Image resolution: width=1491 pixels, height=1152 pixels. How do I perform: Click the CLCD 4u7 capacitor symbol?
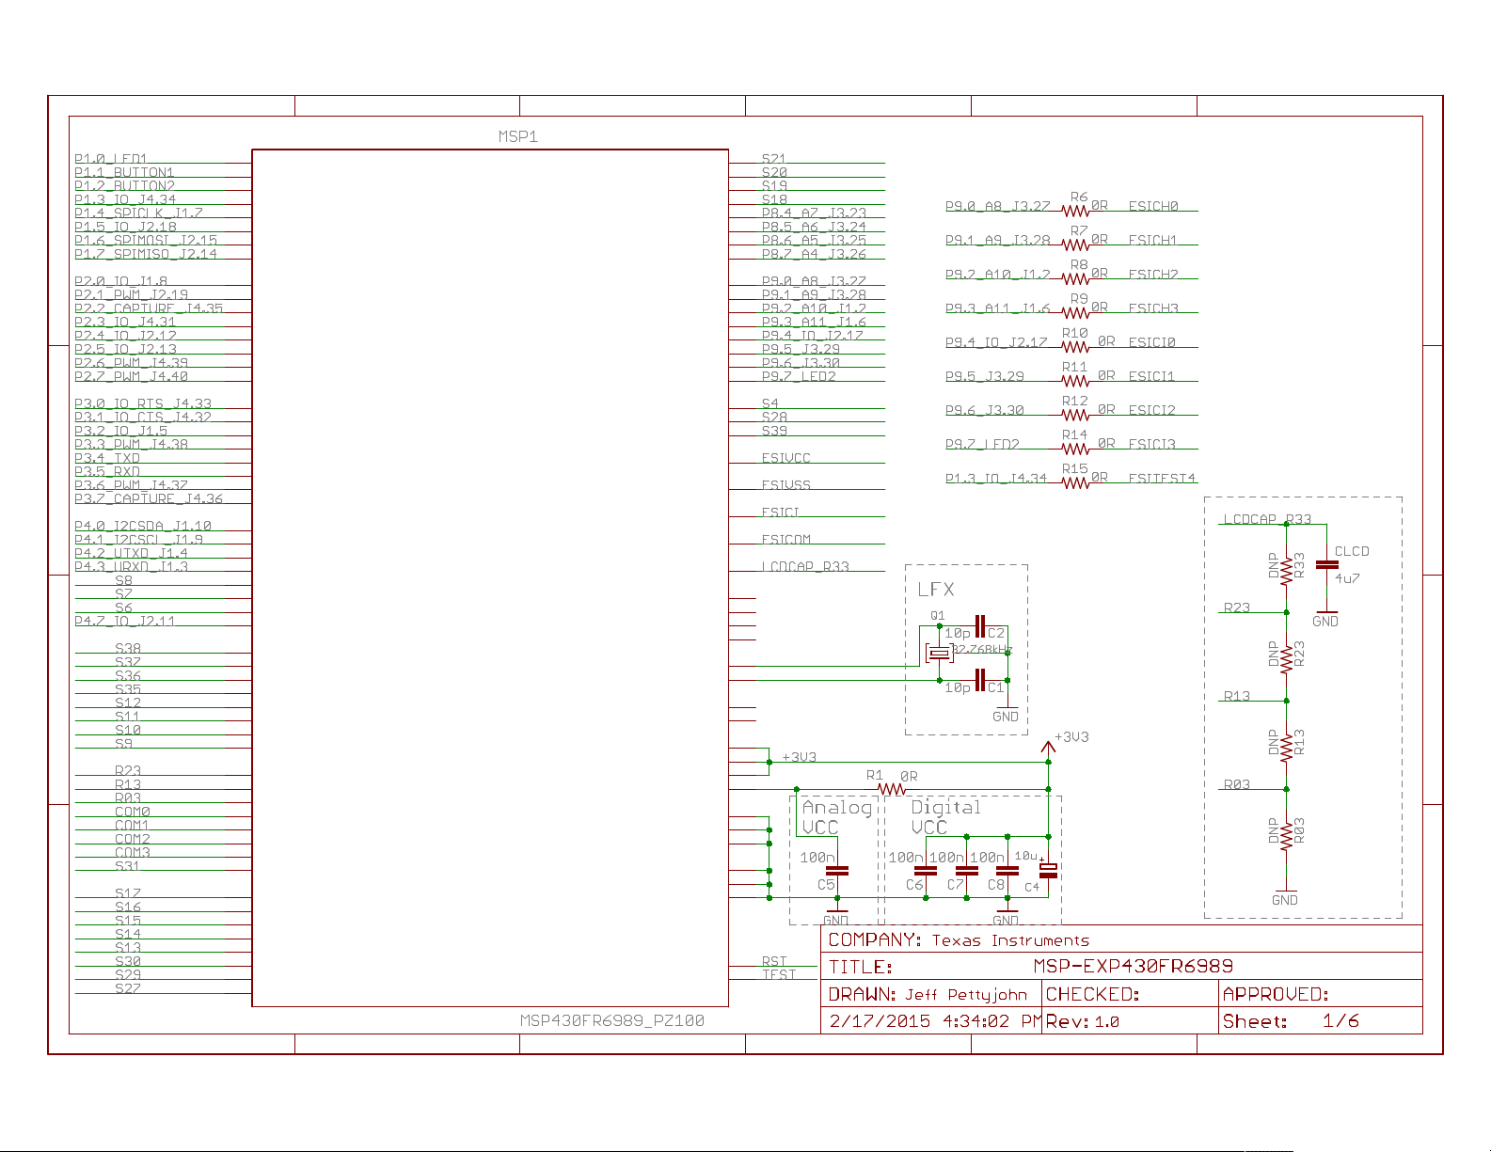click(x=1326, y=565)
